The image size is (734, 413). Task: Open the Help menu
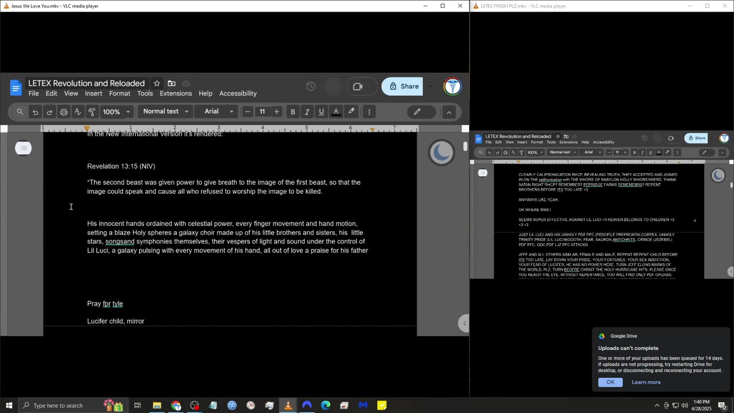pyautogui.click(x=205, y=93)
